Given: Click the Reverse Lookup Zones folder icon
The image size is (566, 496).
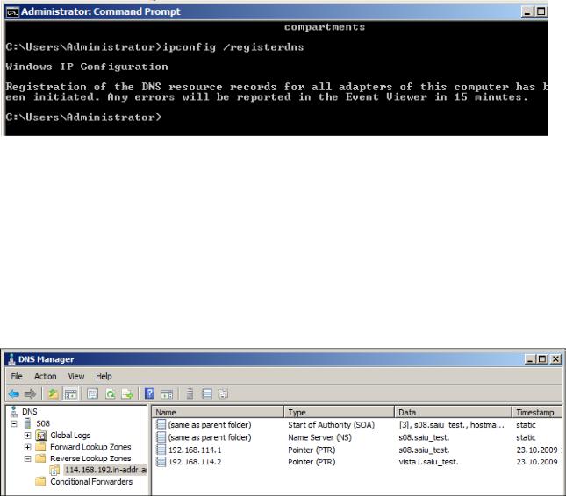Looking at the screenshot, I should click(x=40, y=458).
